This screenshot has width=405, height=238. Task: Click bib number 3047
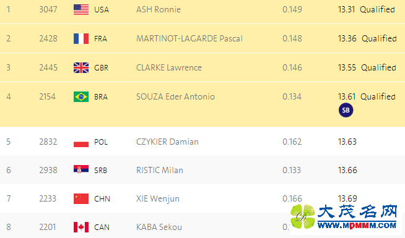[x=48, y=9]
